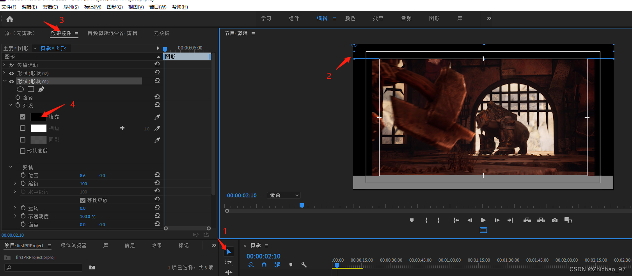Screen dimensions: 632x276
Task: Export frame with camera icon
Action: [555, 220]
